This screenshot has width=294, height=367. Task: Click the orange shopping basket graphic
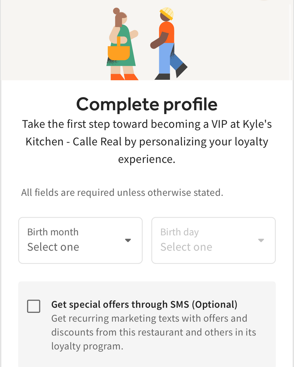(x=119, y=52)
